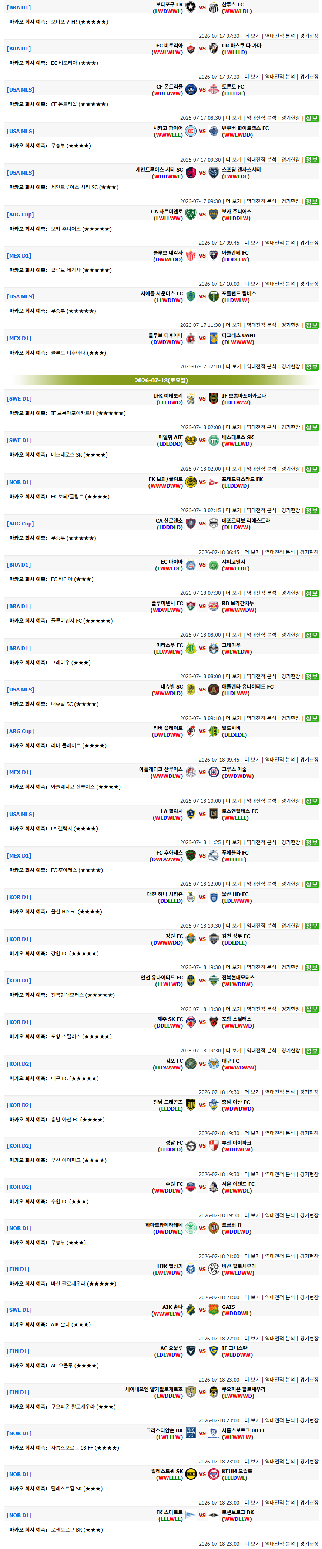The height and width of the screenshot is (1549, 322).
Task: Click the 로센보르그 BK team logo
Action: [213, 1515]
